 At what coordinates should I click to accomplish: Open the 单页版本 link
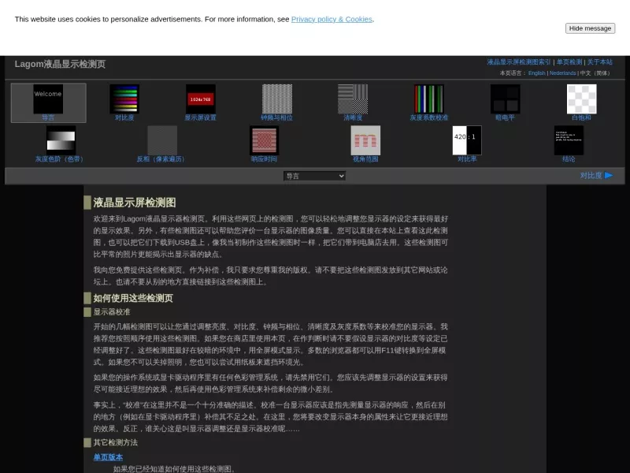click(108, 457)
